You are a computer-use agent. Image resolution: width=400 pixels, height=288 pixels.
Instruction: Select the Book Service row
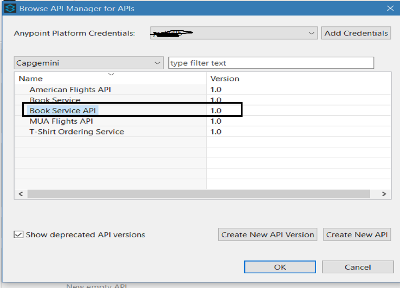[x=55, y=100]
